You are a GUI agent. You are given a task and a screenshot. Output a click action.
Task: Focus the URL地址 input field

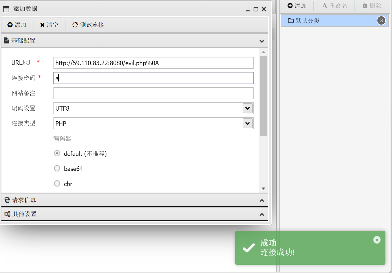(x=153, y=63)
